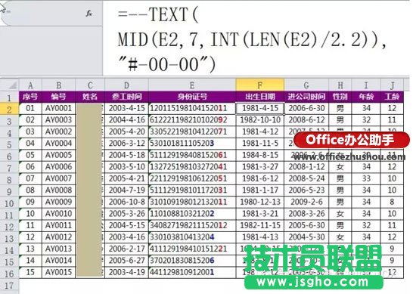Click join date cell 2004-5-30

(x=306, y=237)
